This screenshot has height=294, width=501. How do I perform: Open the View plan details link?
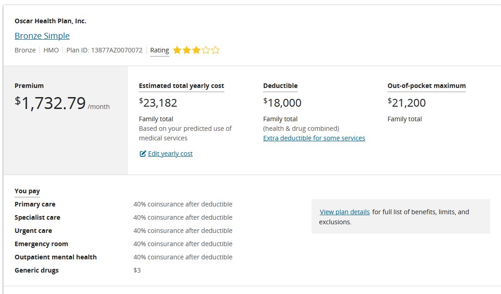(345, 212)
